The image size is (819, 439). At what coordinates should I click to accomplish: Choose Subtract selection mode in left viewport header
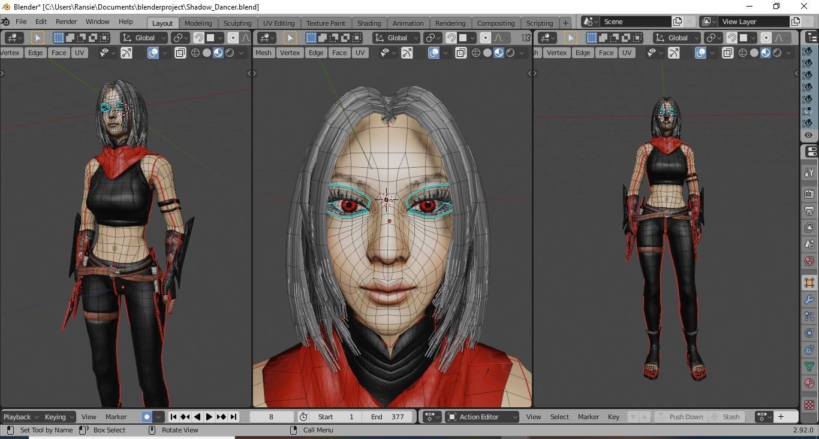point(82,38)
